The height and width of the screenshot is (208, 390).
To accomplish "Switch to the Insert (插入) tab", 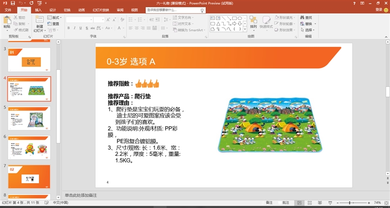I will click(39, 10).
